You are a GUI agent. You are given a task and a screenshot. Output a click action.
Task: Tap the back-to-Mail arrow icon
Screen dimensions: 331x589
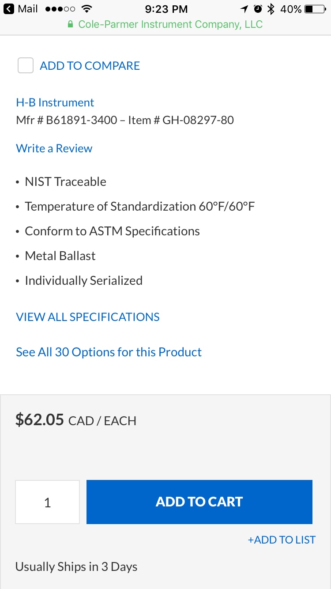(x=9, y=9)
